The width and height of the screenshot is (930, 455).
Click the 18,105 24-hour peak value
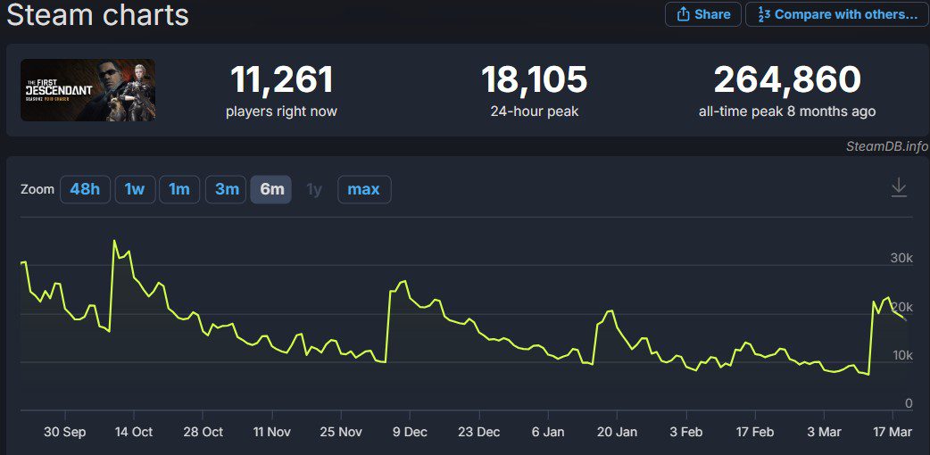point(534,80)
